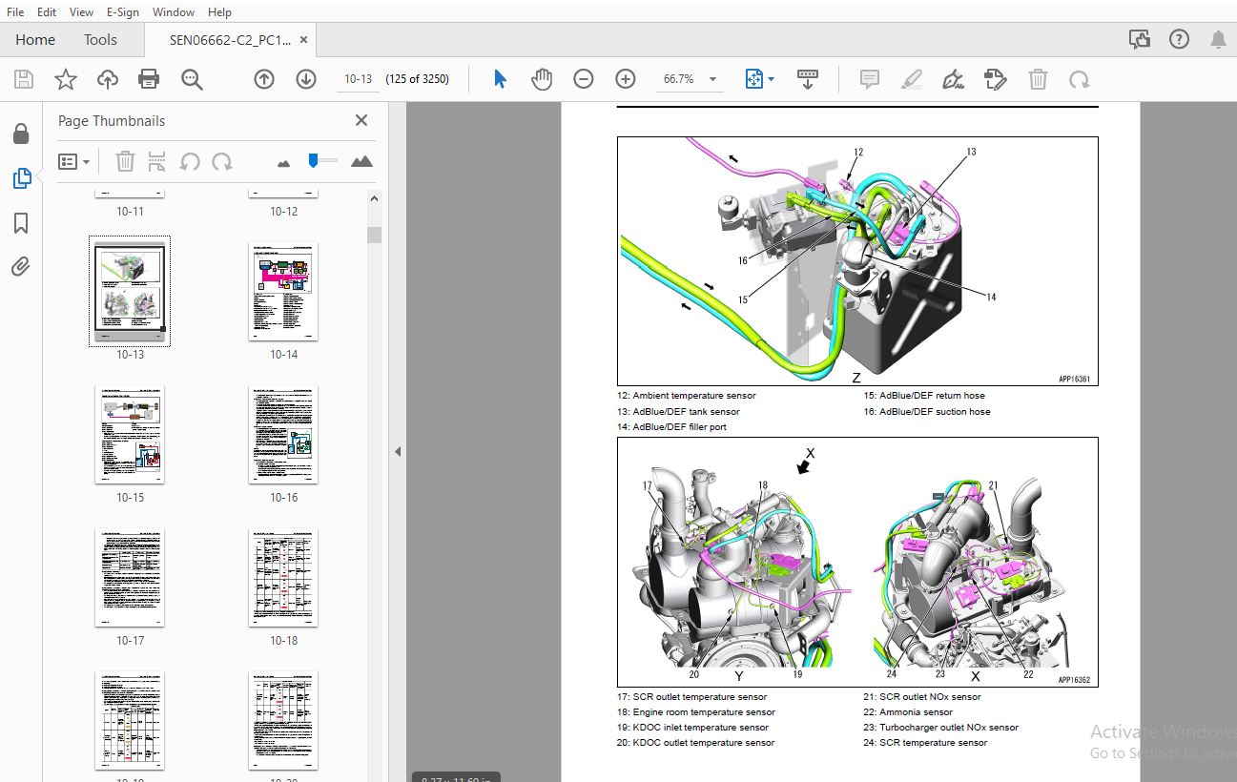Select the 10-15 page thumbnail
The width and height of the screenshot is (1237, 782).
click(130, 435)
